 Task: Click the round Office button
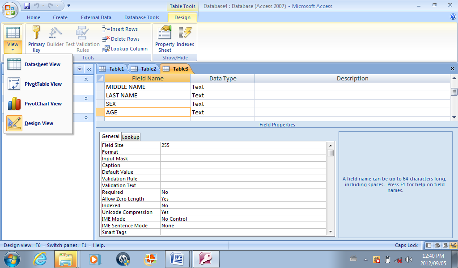pyautogui.click(x=10, y=9)
